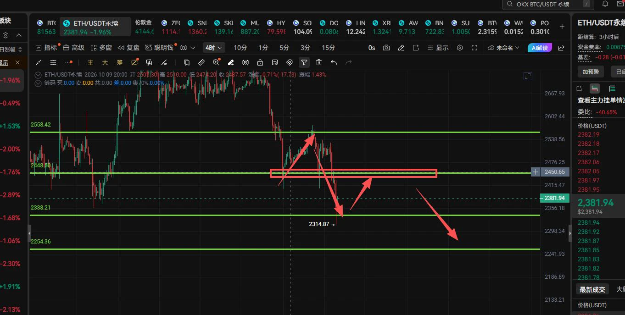Image resolution: width=625 pixels, height=315 pixels.
Task: Collapse the left panel with the chevron up
Action: pyautogui.click(x=19, y=35)
